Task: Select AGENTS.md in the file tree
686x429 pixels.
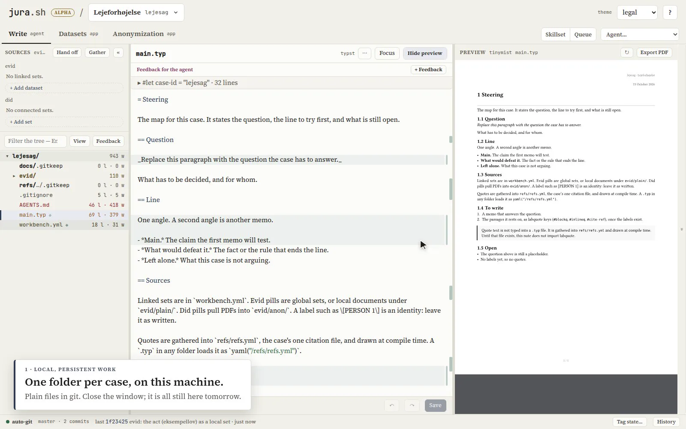Action: [64, 205]
